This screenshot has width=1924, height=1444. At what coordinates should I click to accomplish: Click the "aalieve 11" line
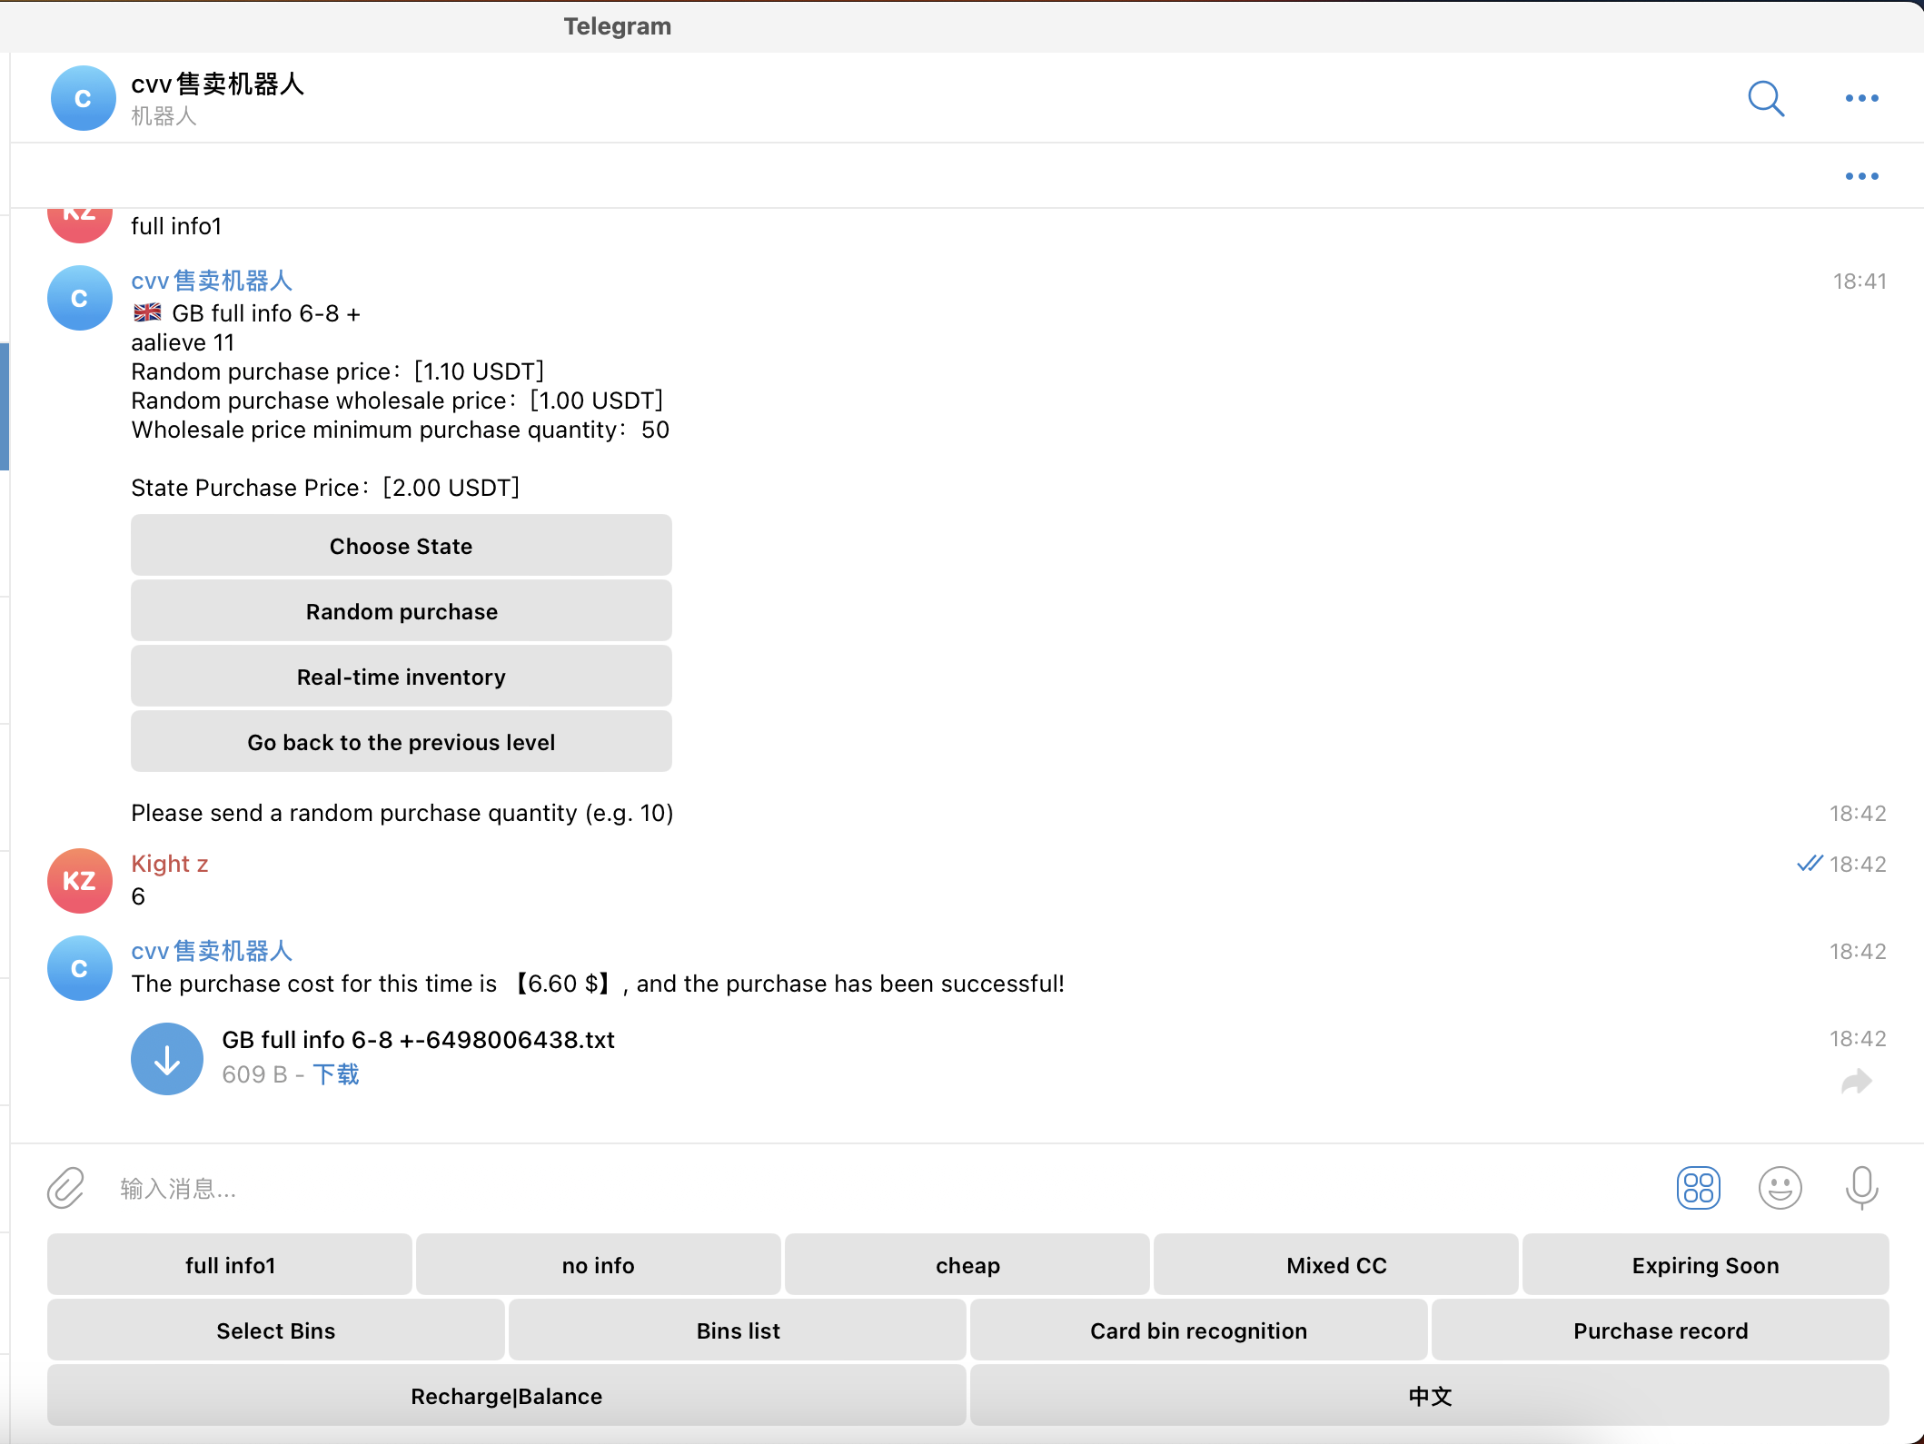click(183, 342)
